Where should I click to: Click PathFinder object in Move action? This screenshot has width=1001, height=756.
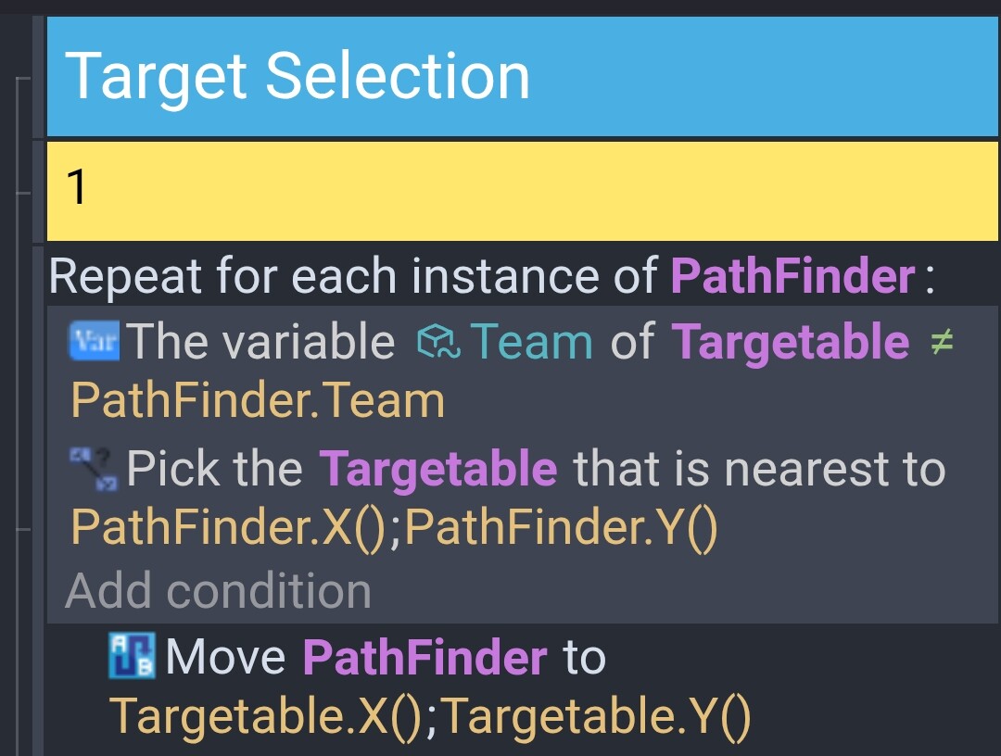[x=424, y=657]
